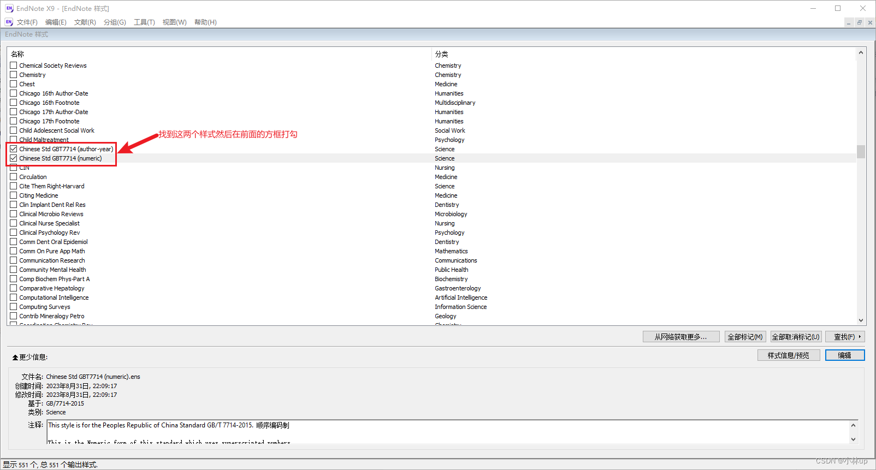Click inside the 注释 comment text field
This screenshot has height=470, width=876.
coord(448,432)
